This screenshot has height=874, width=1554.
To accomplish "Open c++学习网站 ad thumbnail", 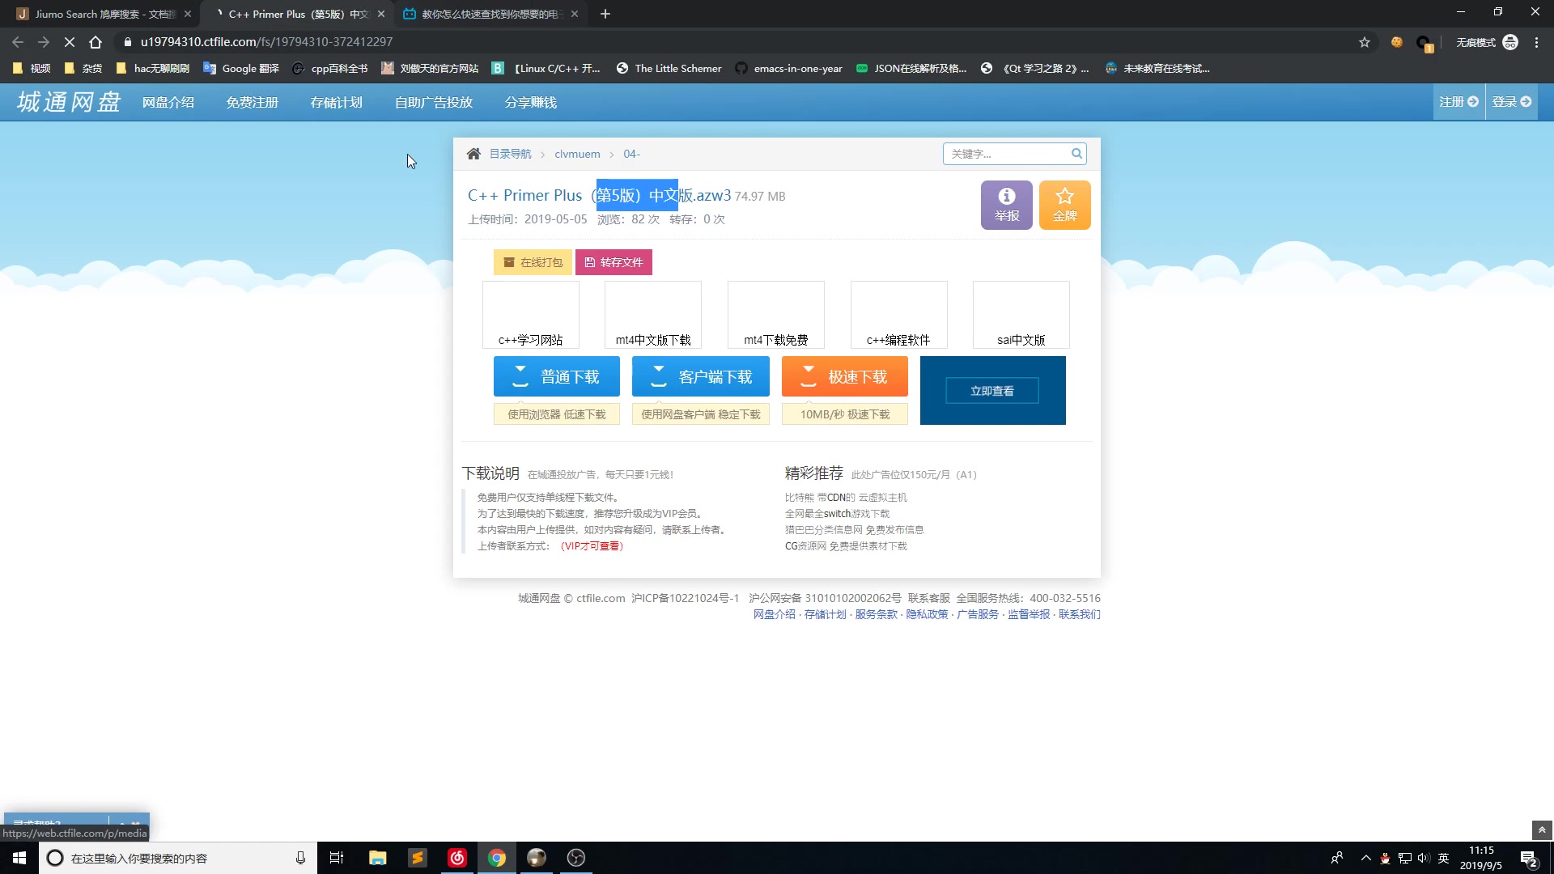I will [531, 315].
